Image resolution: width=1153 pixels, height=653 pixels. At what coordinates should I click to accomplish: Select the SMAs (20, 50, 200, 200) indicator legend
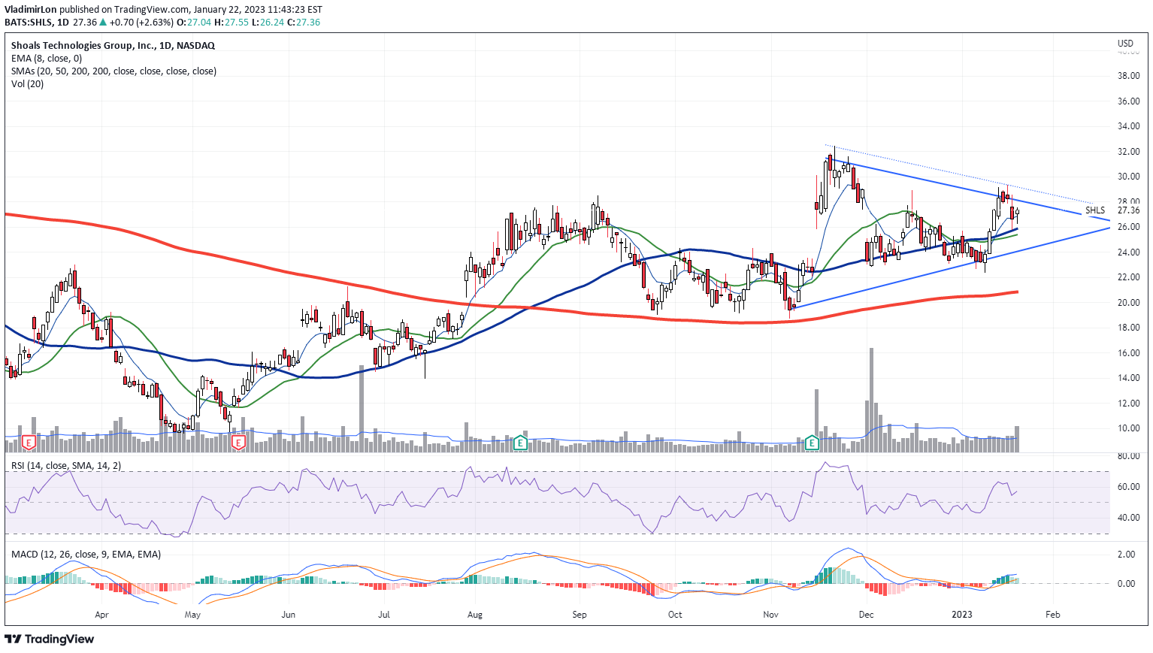(x=113, y=71)
